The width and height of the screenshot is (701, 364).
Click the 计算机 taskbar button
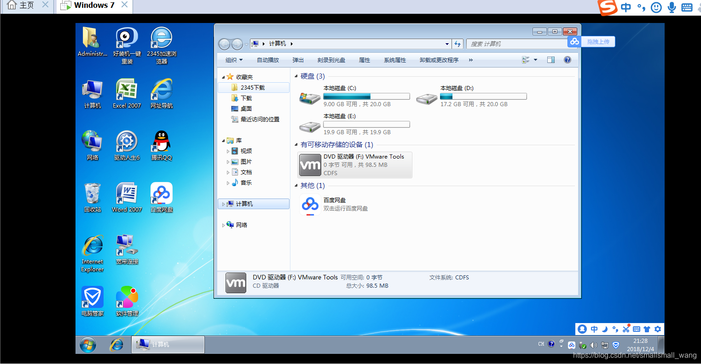point(168,345)
